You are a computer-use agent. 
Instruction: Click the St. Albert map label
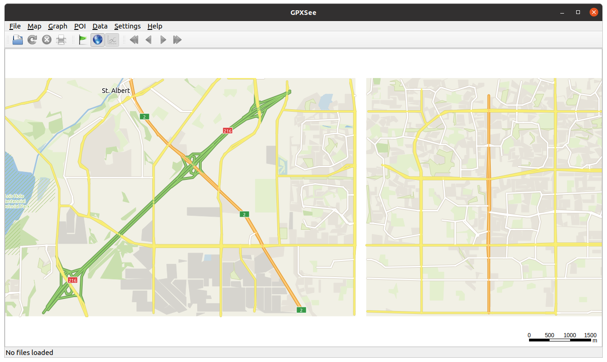coord(116,91)
